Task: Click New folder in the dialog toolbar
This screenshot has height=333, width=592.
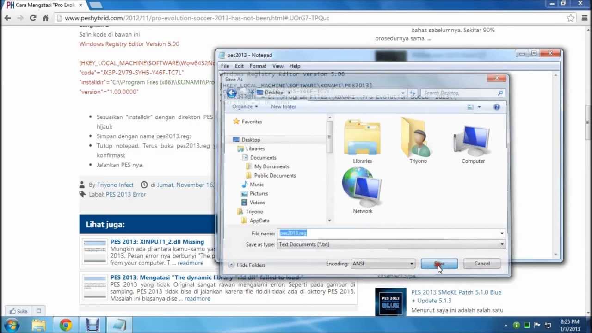Action: pos(284,106)
